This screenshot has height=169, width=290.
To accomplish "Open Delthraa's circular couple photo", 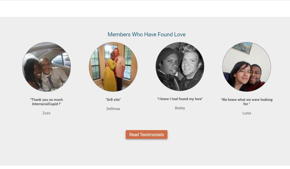I will (x=113, y=67).
